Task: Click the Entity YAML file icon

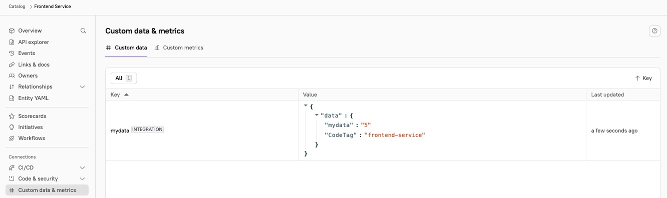Action: 12,98
